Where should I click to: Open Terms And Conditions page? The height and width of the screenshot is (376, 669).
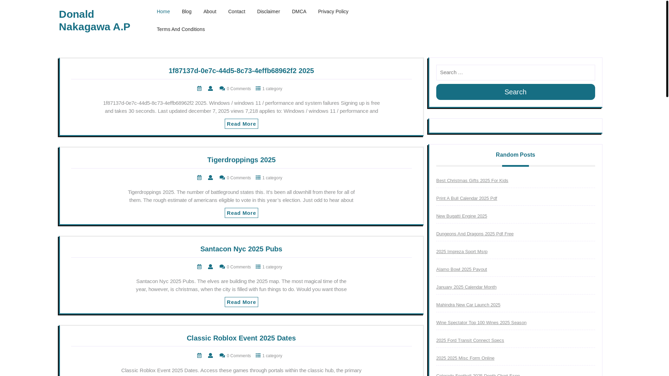click(x=181, y=29)
